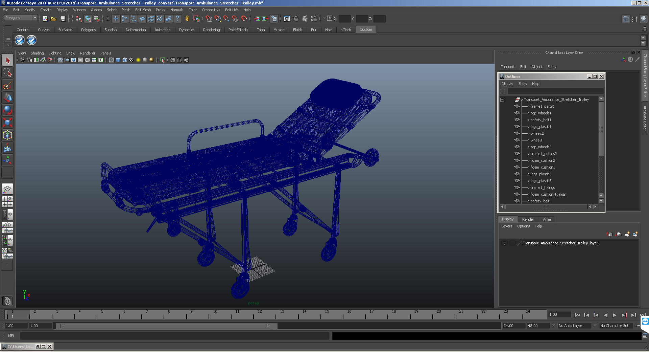Toggle X-ray display icon in viewport toolbar

pos(173,60)
